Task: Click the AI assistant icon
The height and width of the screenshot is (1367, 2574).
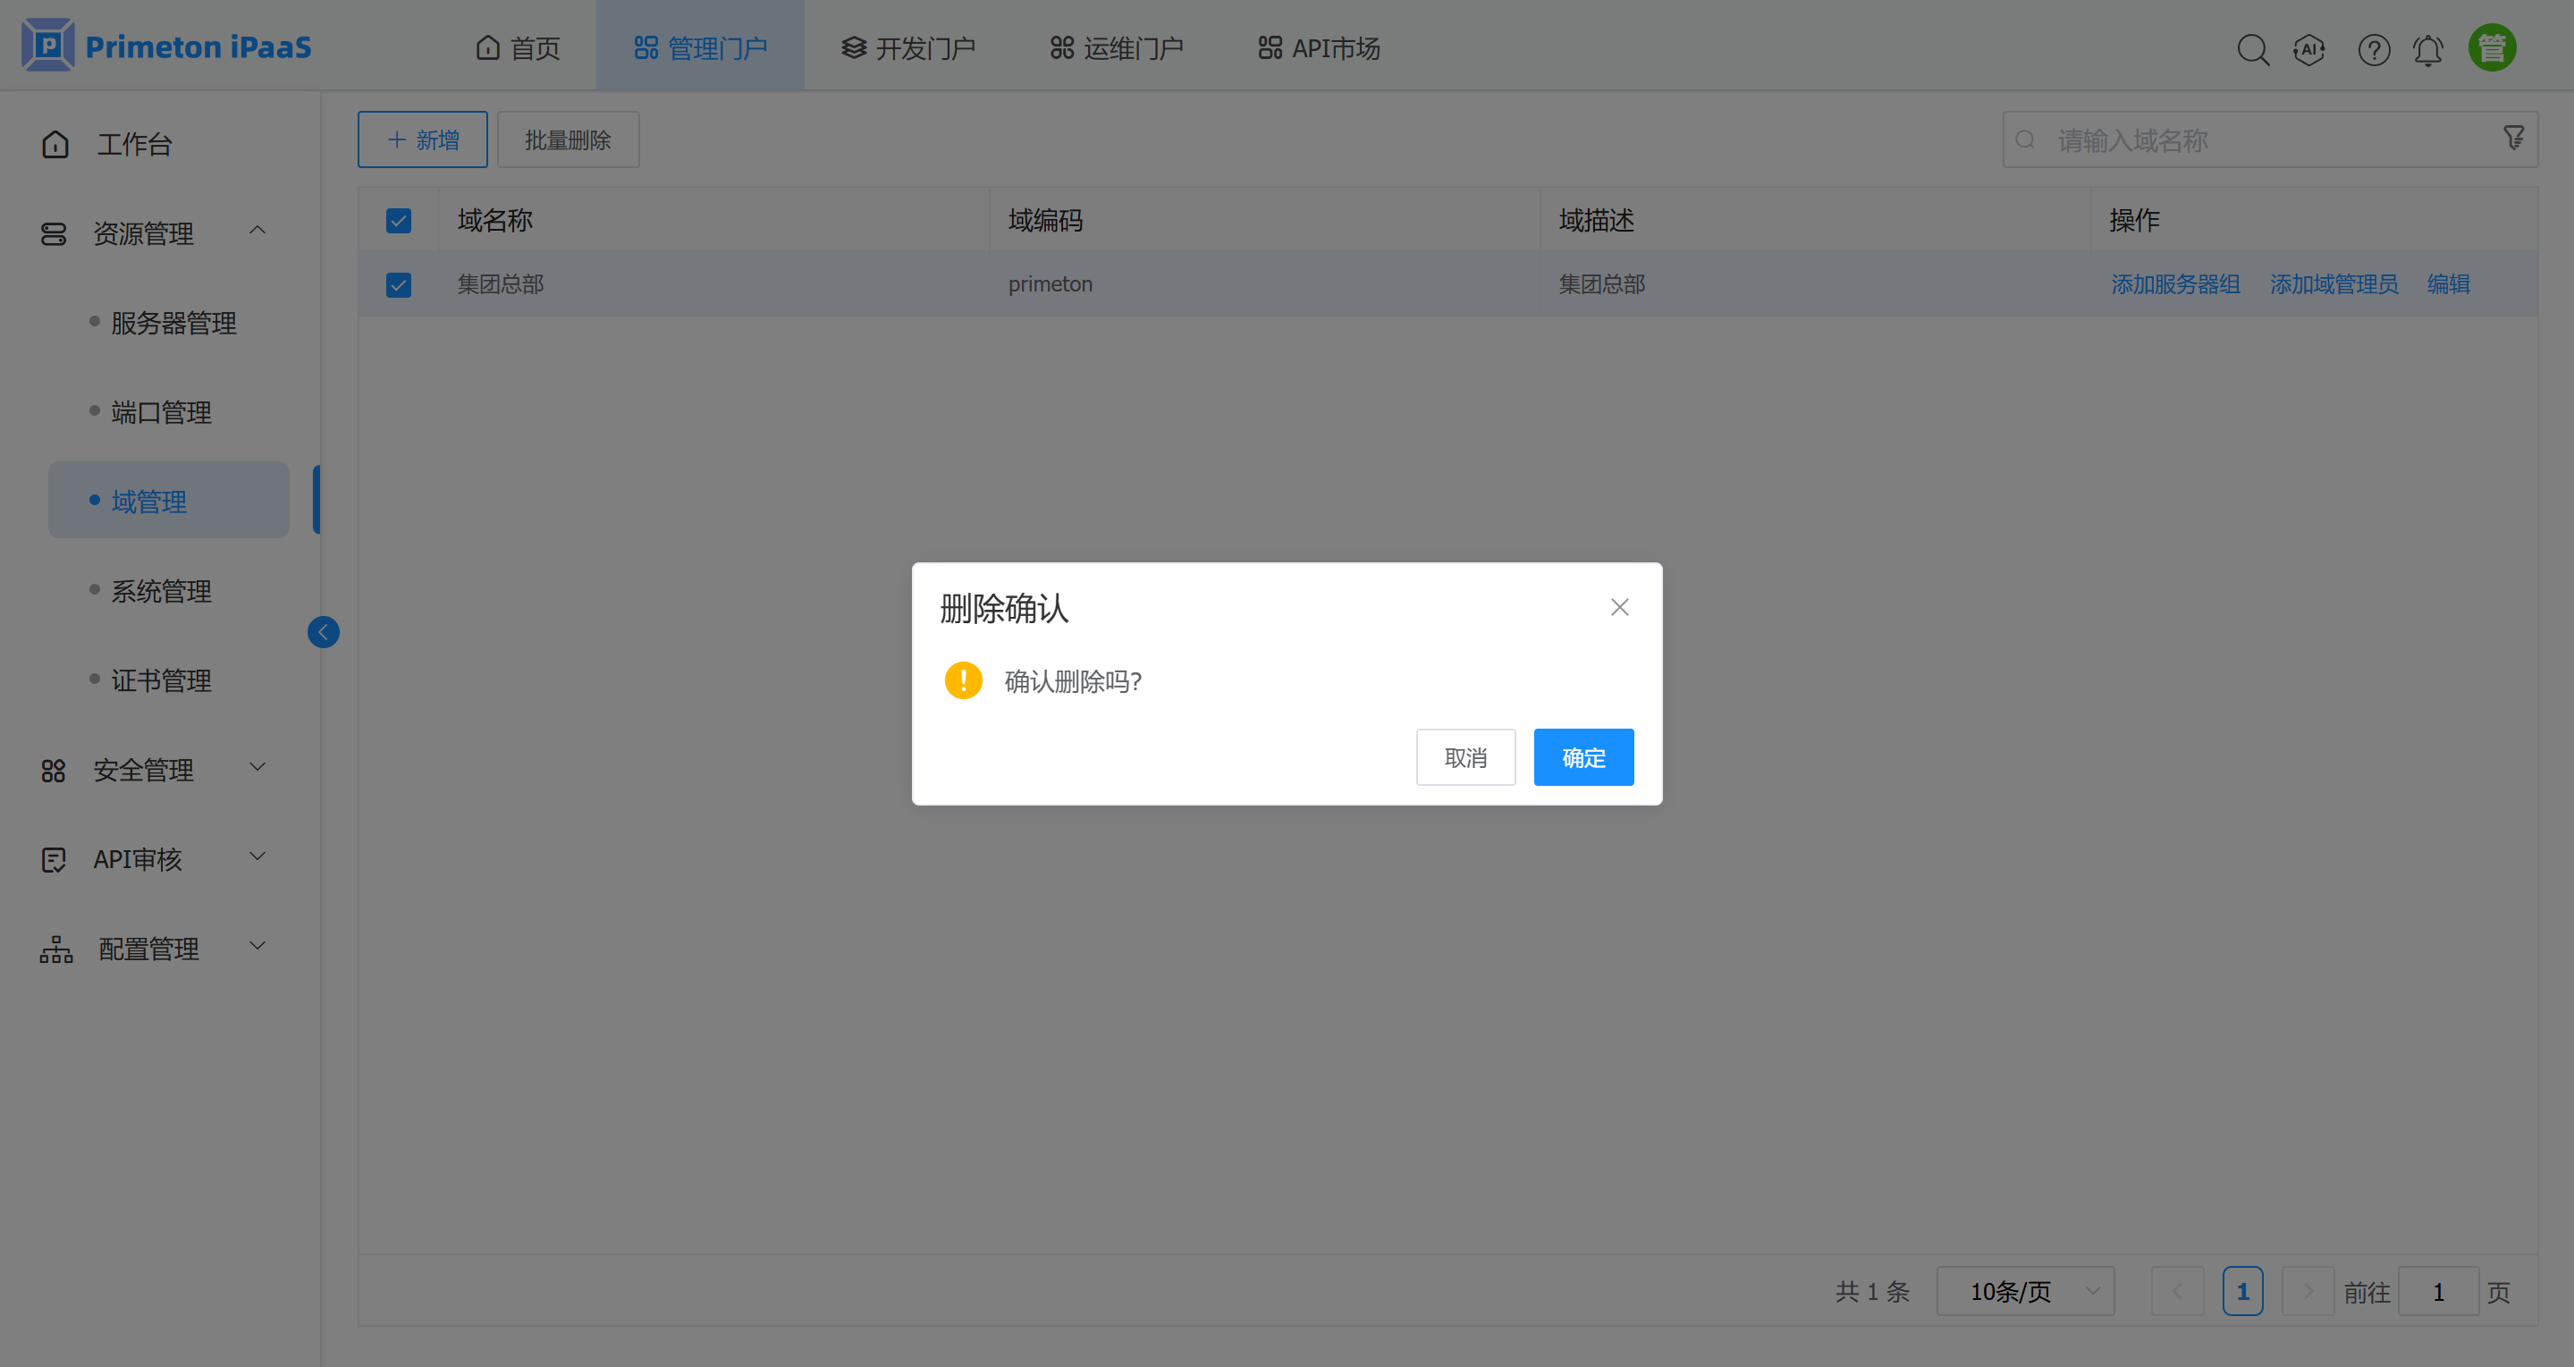Action: pyautogui.click(x=2310, y=49)
